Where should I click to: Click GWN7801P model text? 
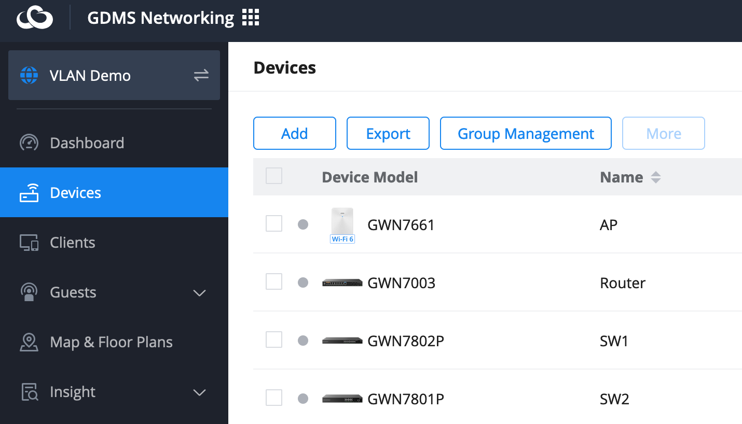click(406, 399)
